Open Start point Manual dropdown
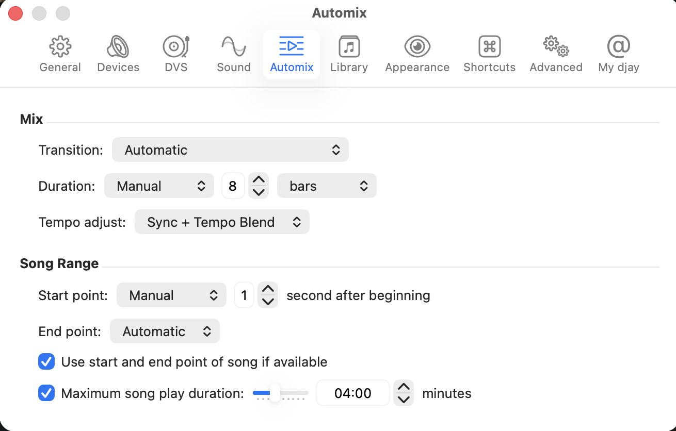The image size is (676, 431). (x=171, y=295)
